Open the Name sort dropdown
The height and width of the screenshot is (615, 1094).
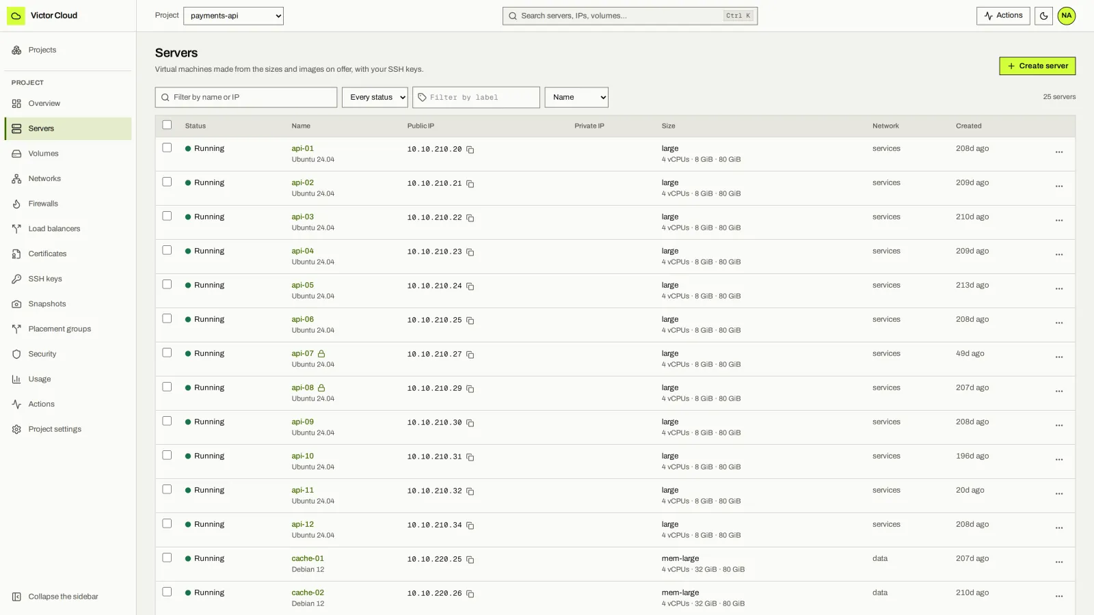(576, 97)
